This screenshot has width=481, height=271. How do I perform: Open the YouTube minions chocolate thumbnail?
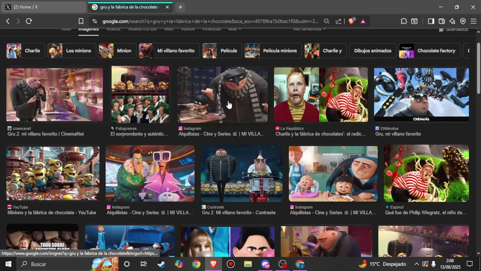[x=53, y=174]
